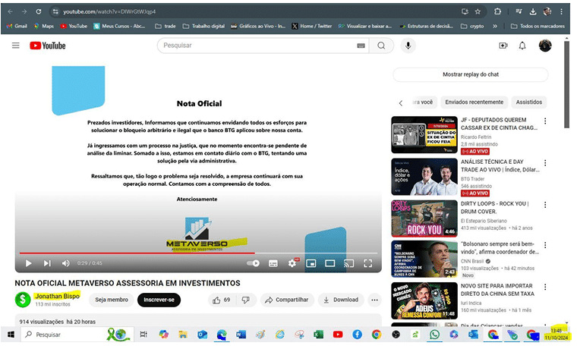This screenshot has width=577, height=349.
Task: Open the Dirty Loops Rock You thumbnail
Action: click(424, 219)
